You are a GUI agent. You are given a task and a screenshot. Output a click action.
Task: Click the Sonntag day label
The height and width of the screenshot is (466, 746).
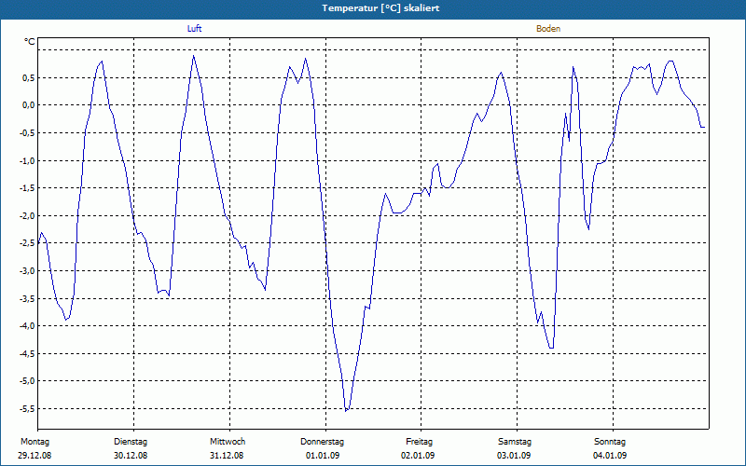(x=610, y=442)
